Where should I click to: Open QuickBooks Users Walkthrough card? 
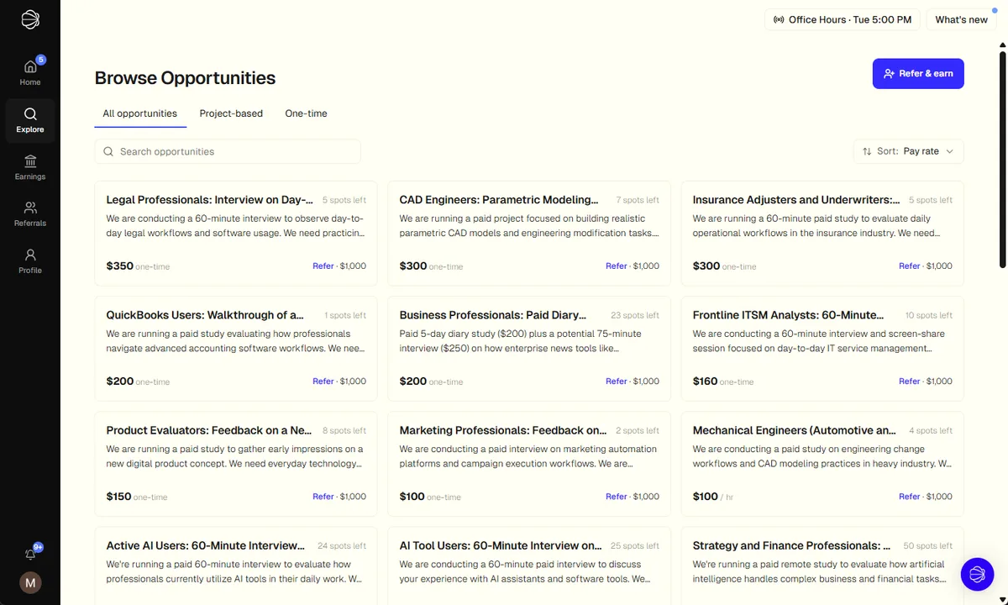(x=236, y=349)
